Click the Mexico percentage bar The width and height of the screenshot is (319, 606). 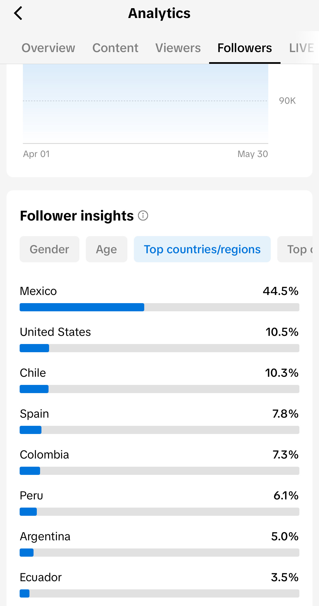pos(159,307)
